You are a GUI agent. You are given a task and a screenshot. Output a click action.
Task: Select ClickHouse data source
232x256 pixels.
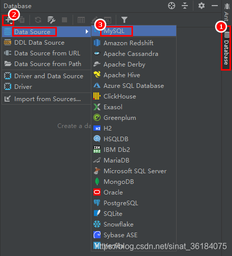[134, 97]
